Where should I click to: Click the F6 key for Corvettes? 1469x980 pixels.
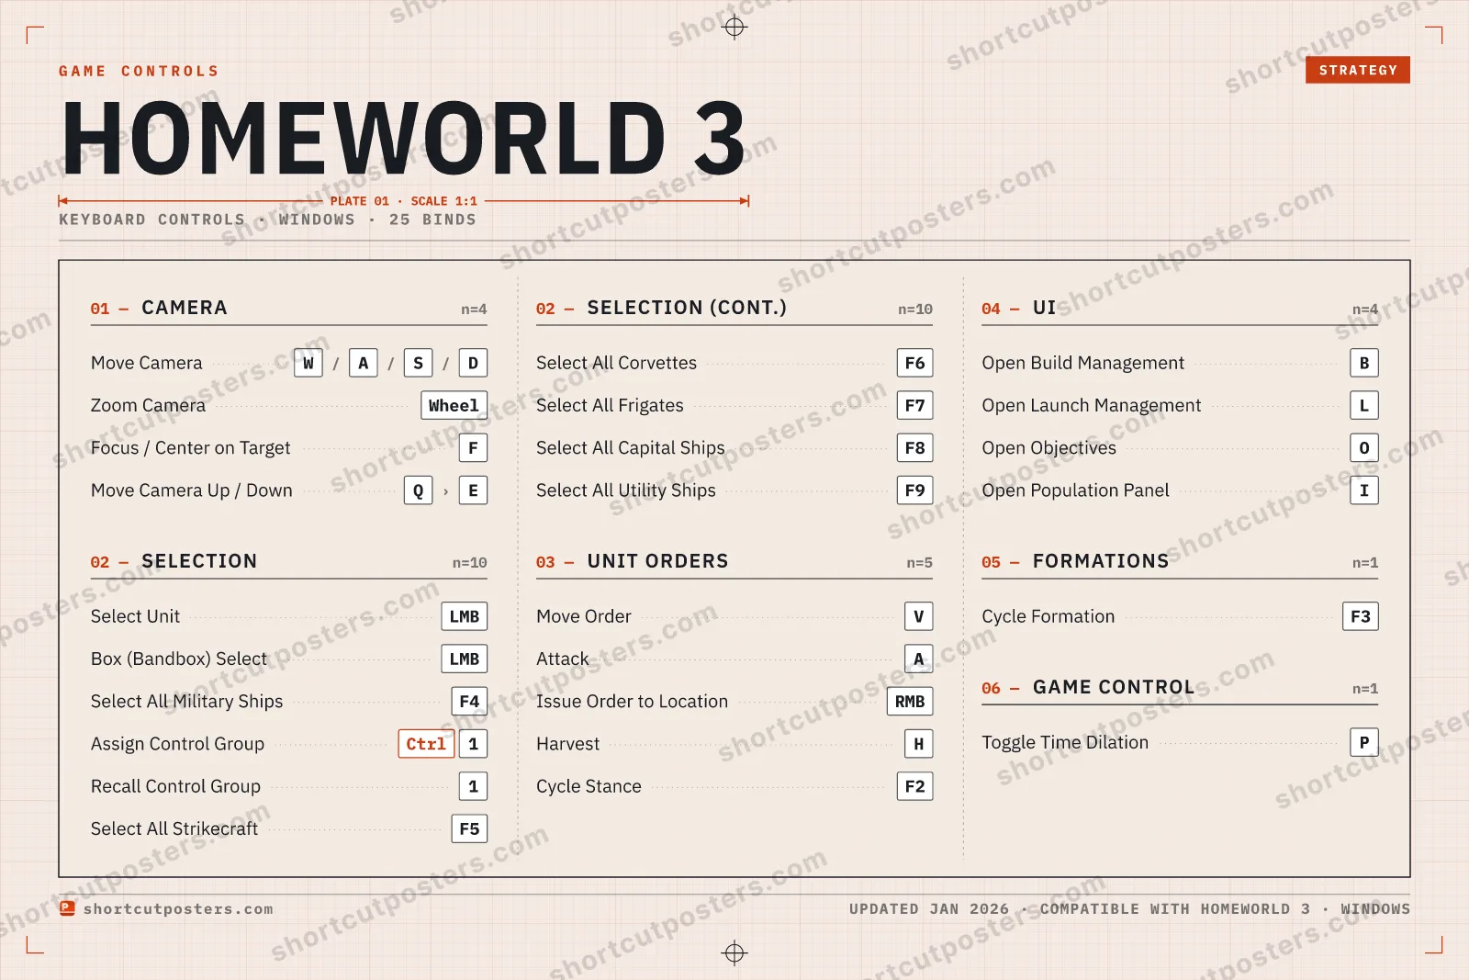(x=914, y=363)
